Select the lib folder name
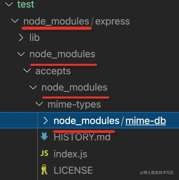The image size is (179, 180). [34, 37]
